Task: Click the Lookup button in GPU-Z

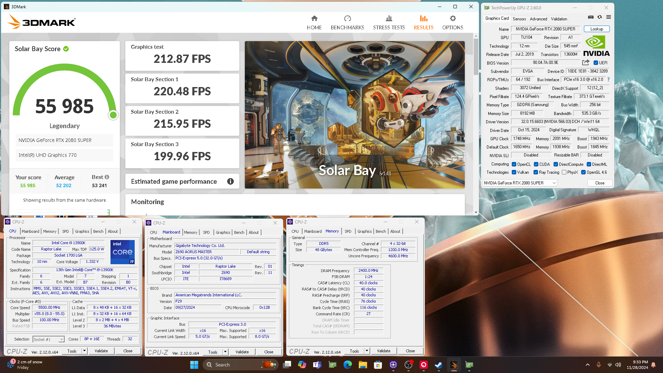Action: pos(597,29)
